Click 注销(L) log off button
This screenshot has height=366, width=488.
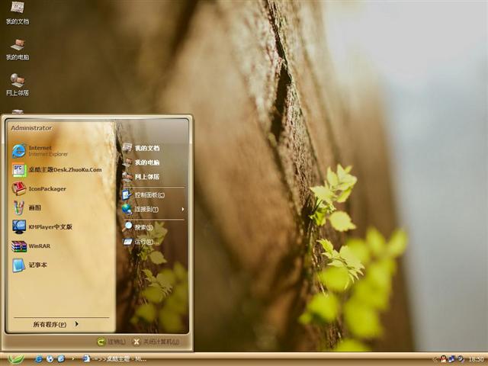coord(111,342)
